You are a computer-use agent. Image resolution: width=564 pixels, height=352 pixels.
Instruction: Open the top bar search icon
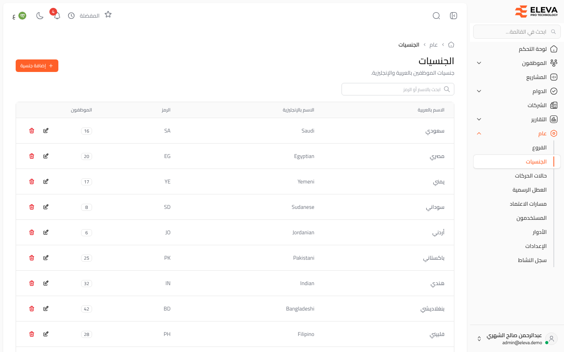coord(436,16)
